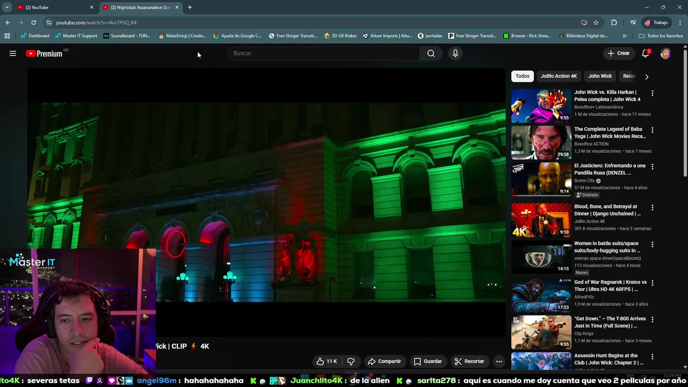Focus the Buscar search field
688x387 pixels.
point(324,53)
